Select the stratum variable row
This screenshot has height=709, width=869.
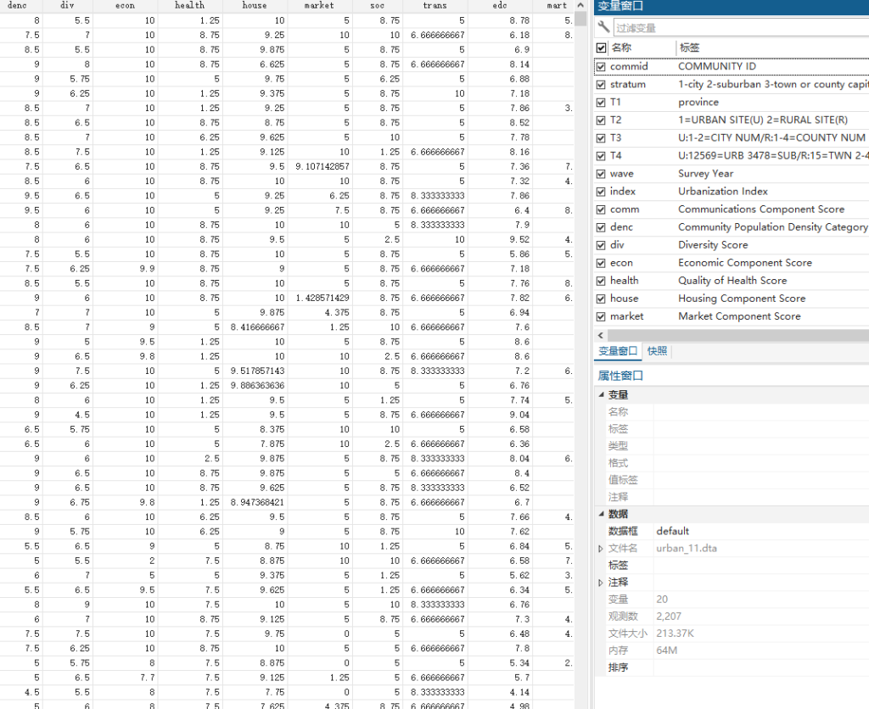(732, 84)
